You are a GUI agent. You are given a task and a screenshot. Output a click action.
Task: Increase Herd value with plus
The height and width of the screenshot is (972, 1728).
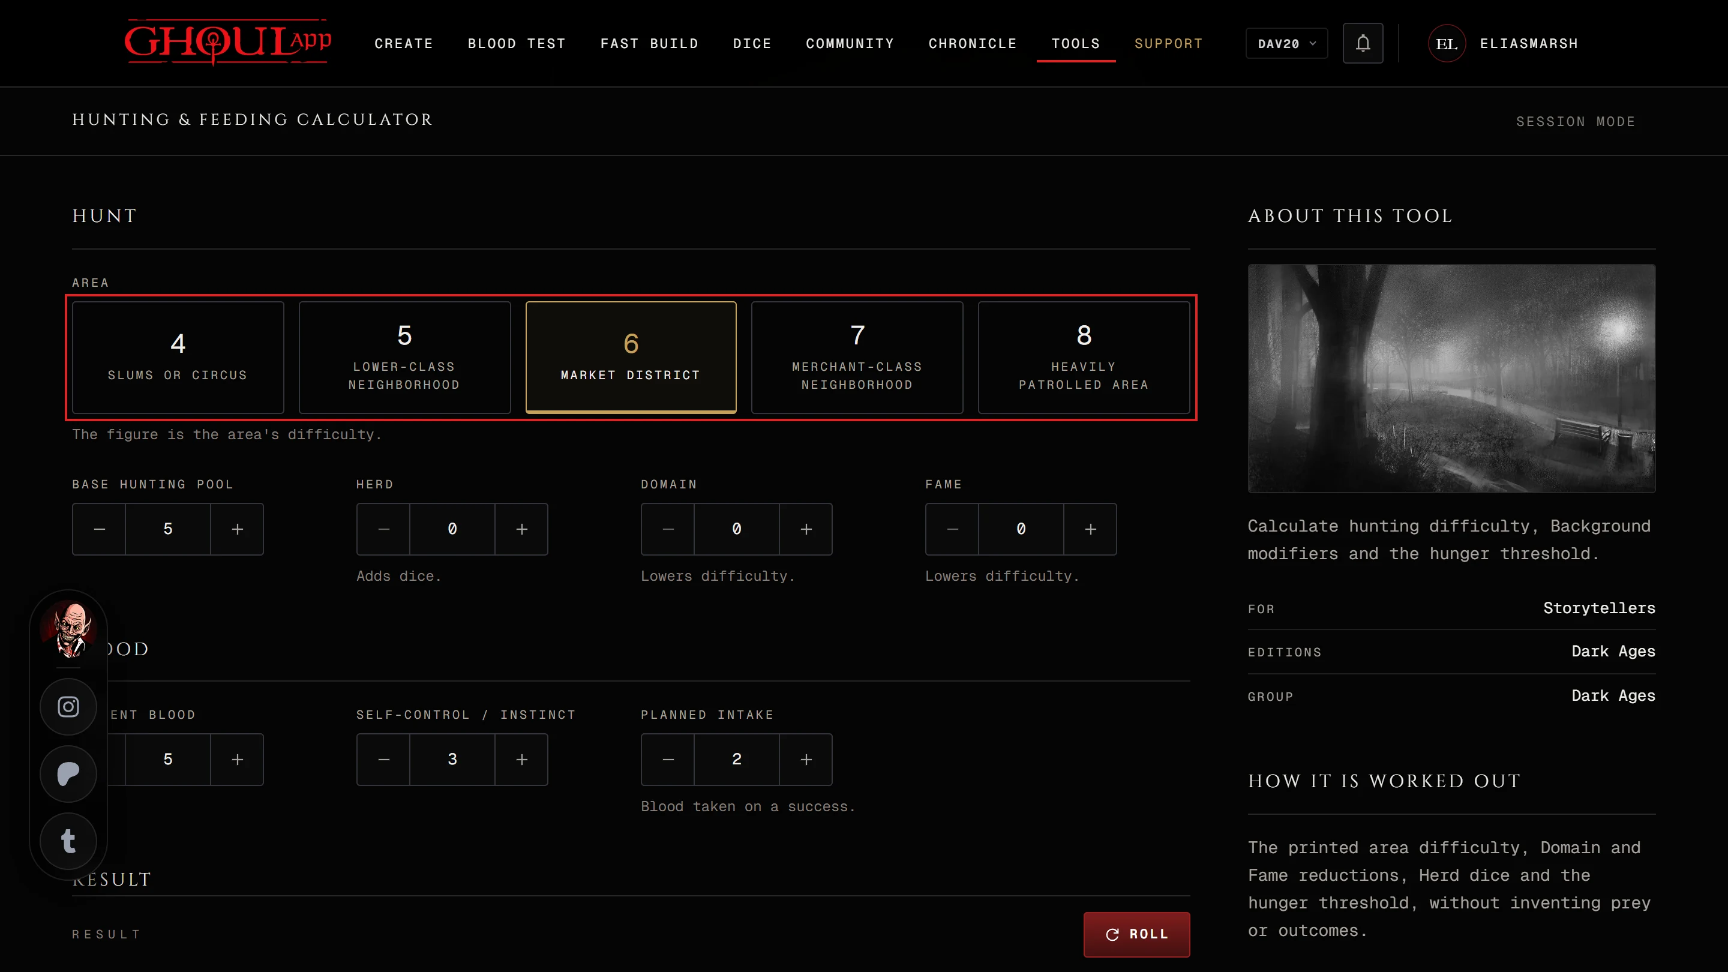pyautogui.click(x=521, y=529)
